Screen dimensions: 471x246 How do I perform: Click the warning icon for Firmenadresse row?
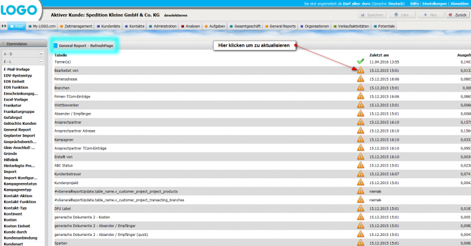[360, 78]
